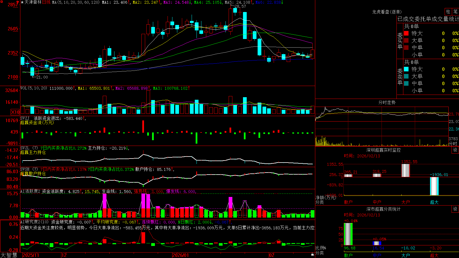The image size is (459, 258).
Task: Click the 龙虎看盘(逐单) panel title
Action: pyautogui.click(x=387, y=12)
